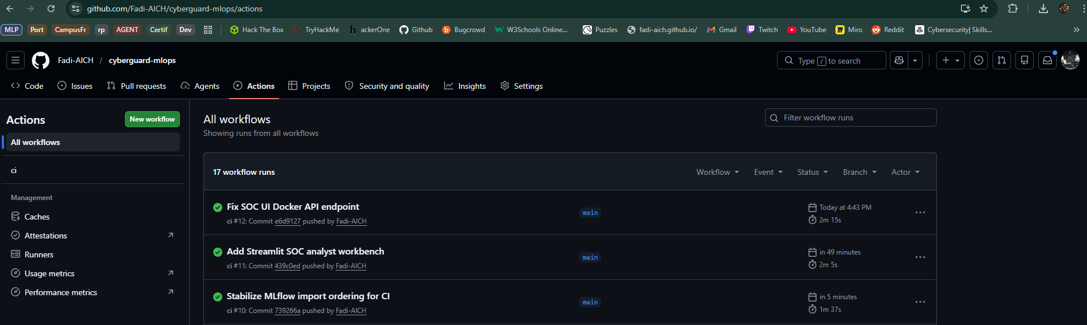Open the user avatar menu
The height and width of the screenshot is (325, 1087).
click(1070, 60)
